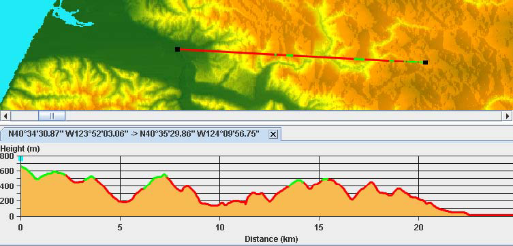Click the 10 km distance axis label
Screen dimensions: 513x246
tap(219, 227)
